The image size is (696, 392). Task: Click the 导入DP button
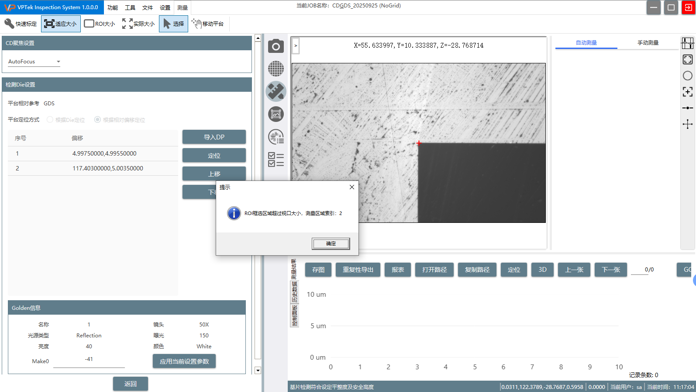click(x=214, y=137)
